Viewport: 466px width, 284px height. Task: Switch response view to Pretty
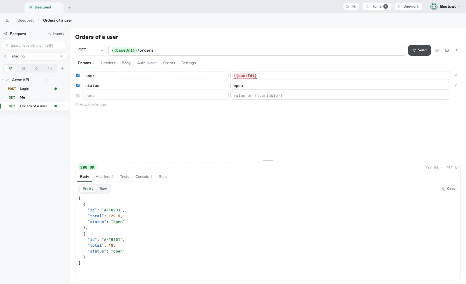pyautogui.click(x=88, y=189)
